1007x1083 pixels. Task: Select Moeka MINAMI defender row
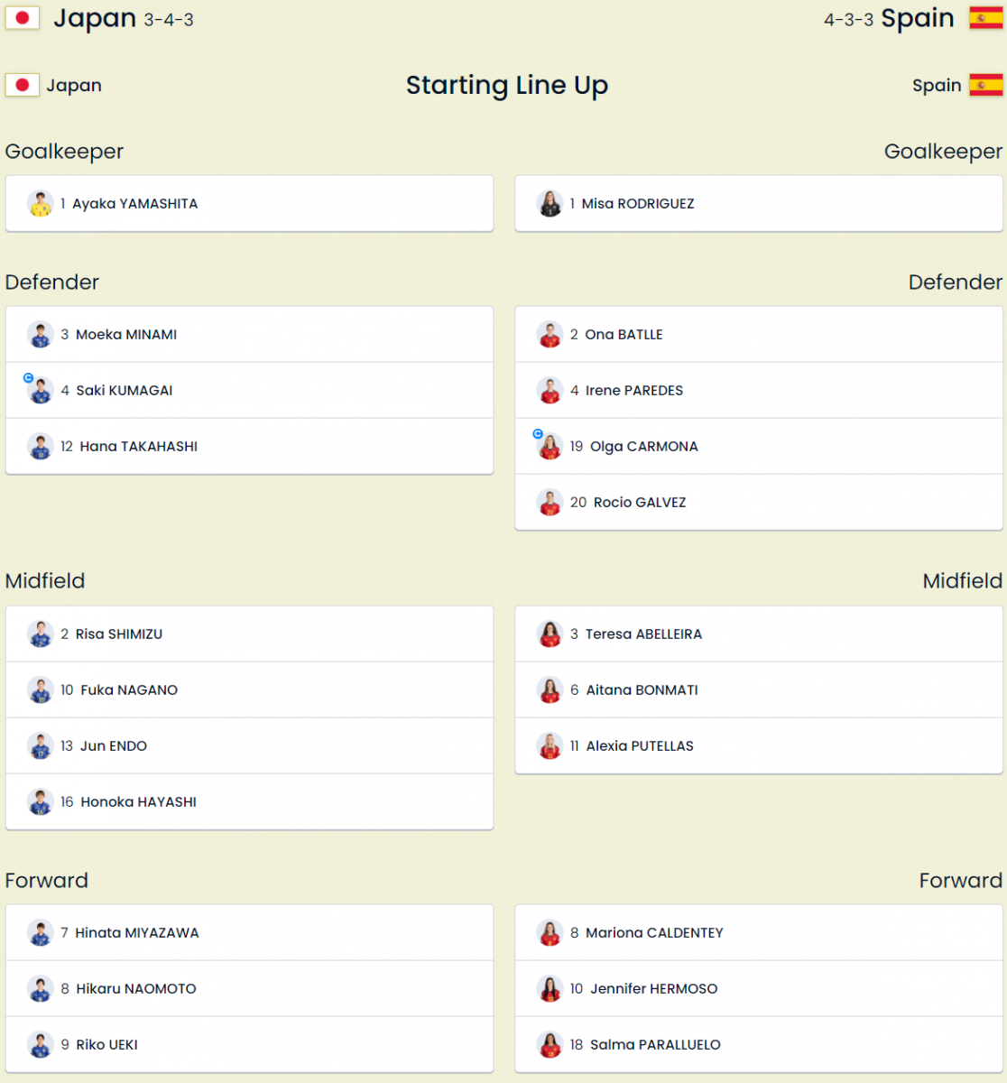[x=250, y=335]
